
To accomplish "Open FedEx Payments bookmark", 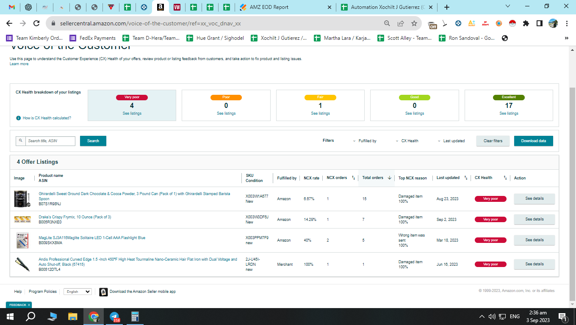I will [93, 38].
